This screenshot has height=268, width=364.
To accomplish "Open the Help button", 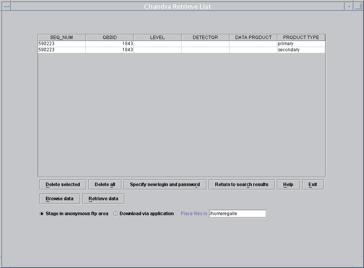I will tap(288, 185).
